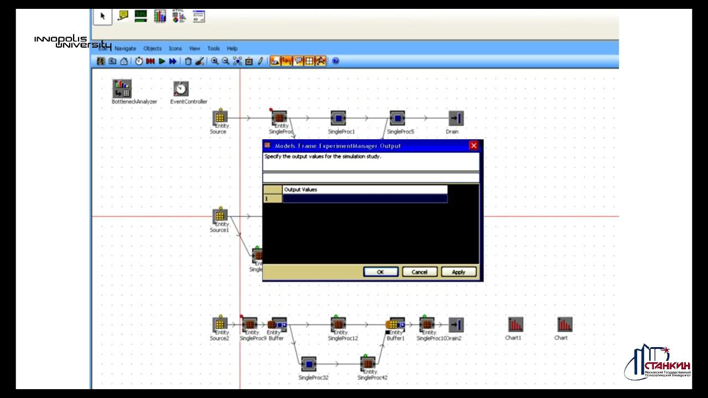Viewport: 708px width, 398px height.
Task: Zoom in on the frame
Action: pyautogui.click(x=215, y=61)
